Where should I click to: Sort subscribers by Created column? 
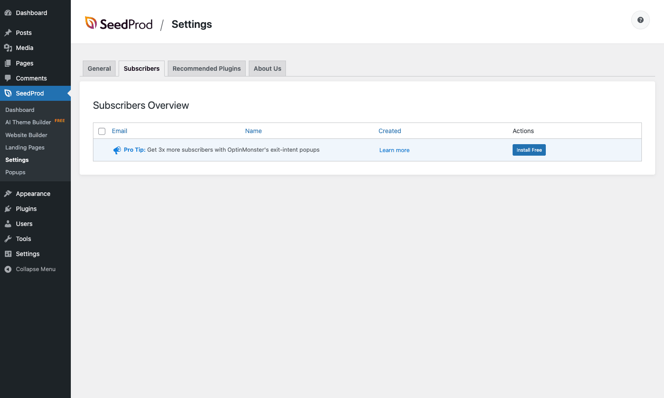coord(390,131)
